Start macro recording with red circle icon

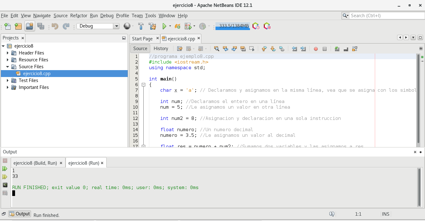click(316, 49)
